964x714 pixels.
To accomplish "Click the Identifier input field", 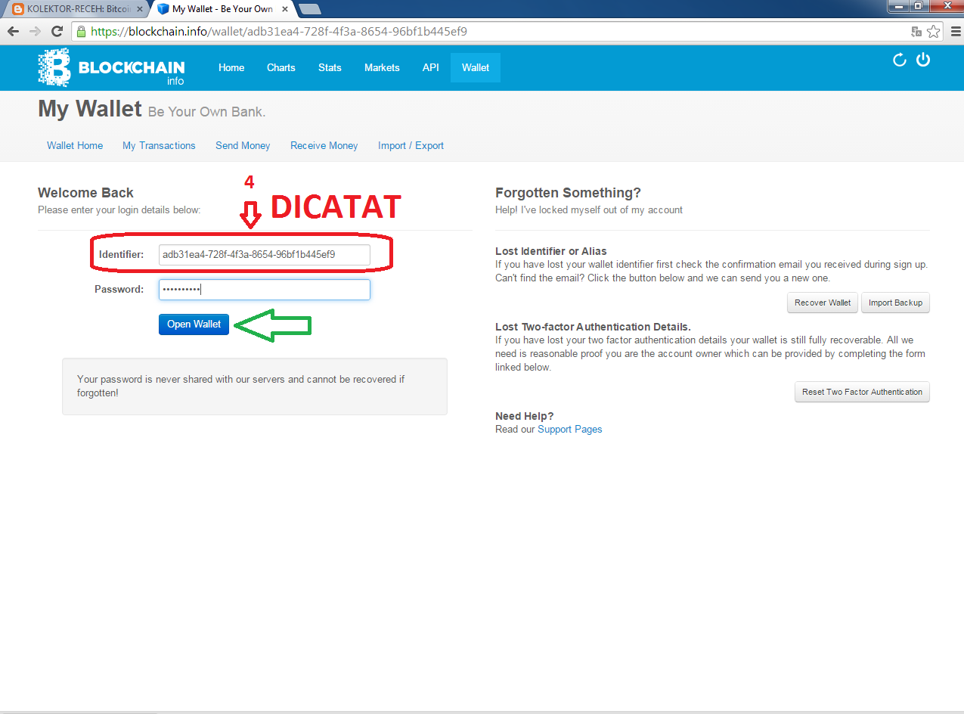I will point(265,255).
